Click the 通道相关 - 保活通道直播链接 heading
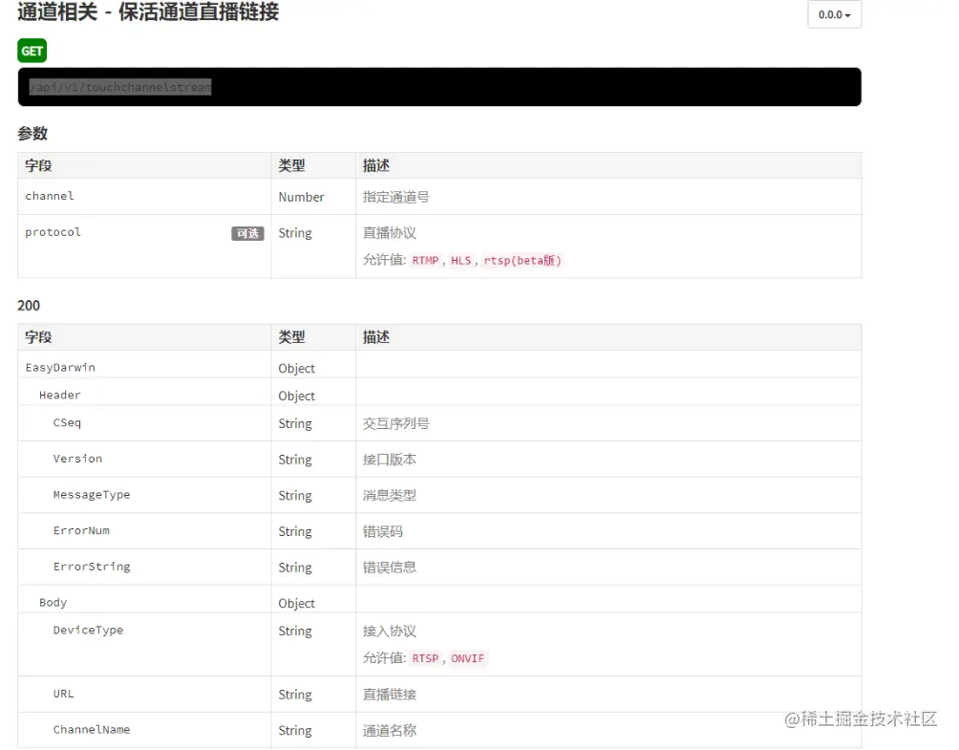This screenshot has height=750, width=959. click(x=148, y=12)
